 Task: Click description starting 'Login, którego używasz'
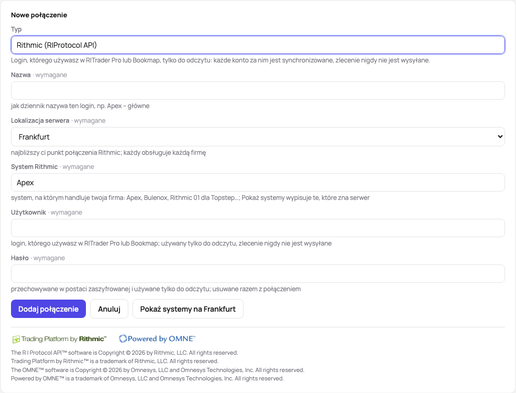click(221, 60)
